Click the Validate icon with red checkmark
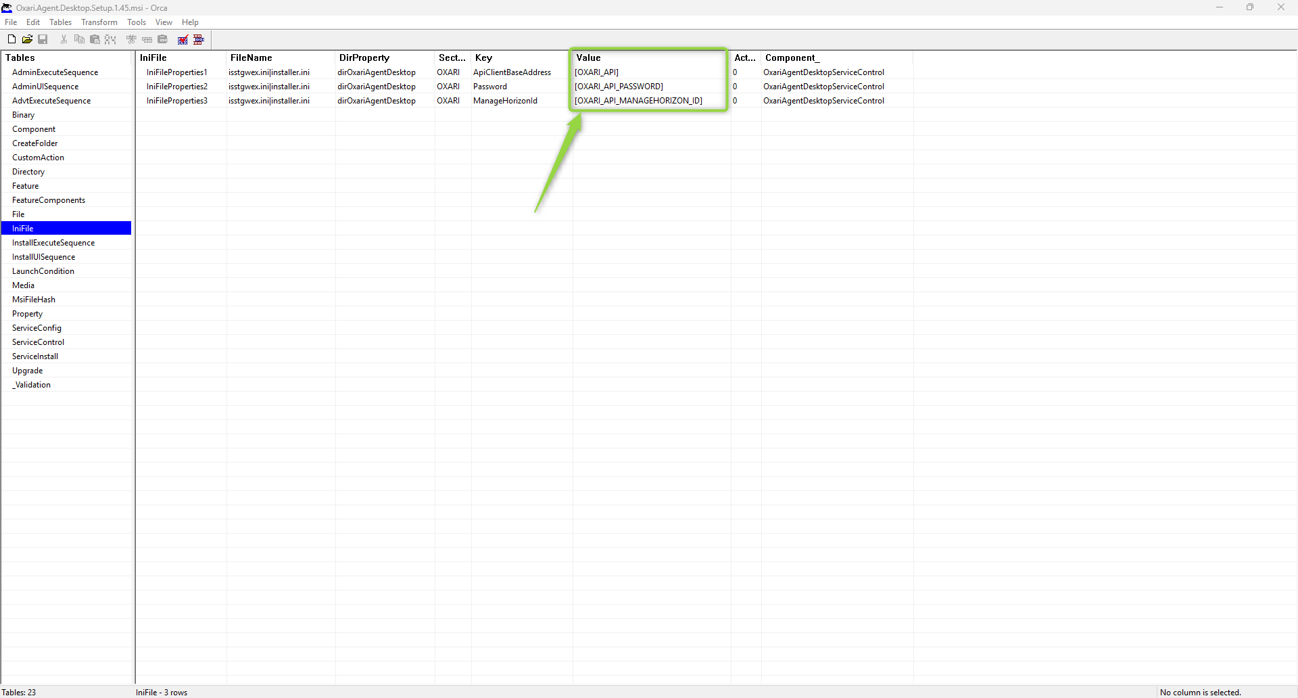Screen dimensions: 1298x698 [x=183, y=39]
